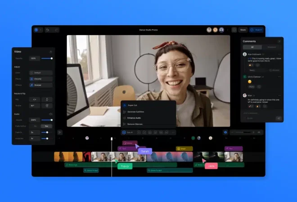
Task: Open options for Chris Diebner's comment
Action: pos(279,77)
